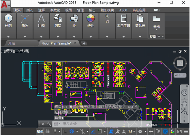The width and height of the screenshot is (190, 135).
Task: Switch to the A360 ribbon tab
Action: (123, 10)
